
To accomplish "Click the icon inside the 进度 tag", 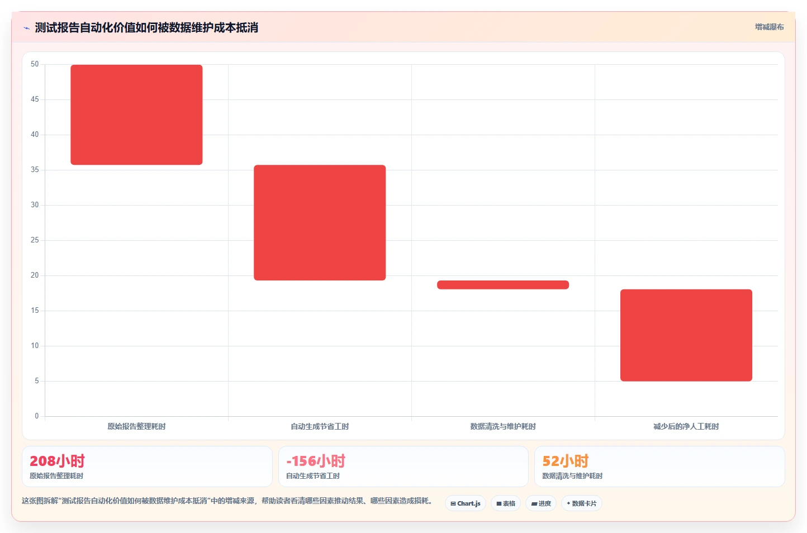I will pyautogui.click(x=534, y=504).
